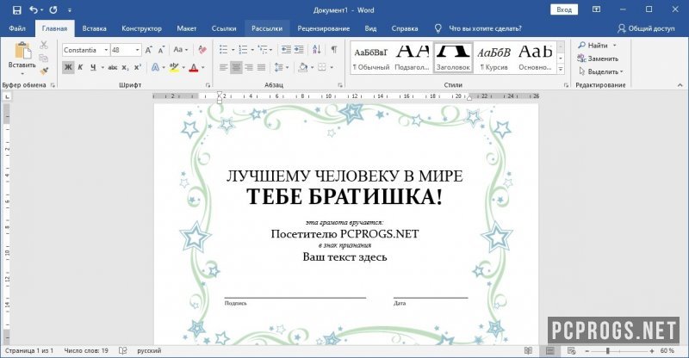
Task: Toggle Print Layout view in status bar
Action: [x=549, y=350]
